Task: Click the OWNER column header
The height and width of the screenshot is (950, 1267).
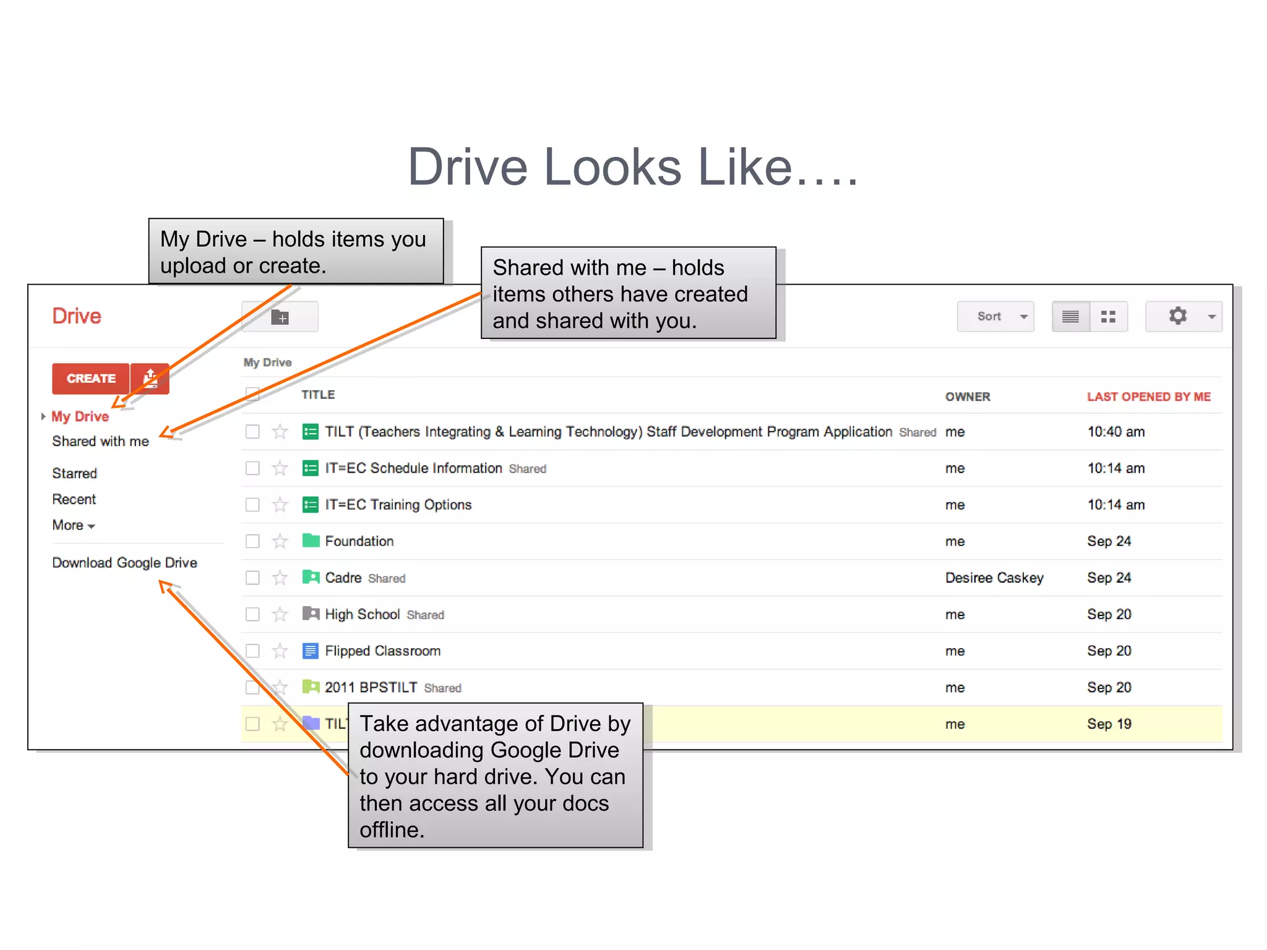Action: (x=968, y=396)
